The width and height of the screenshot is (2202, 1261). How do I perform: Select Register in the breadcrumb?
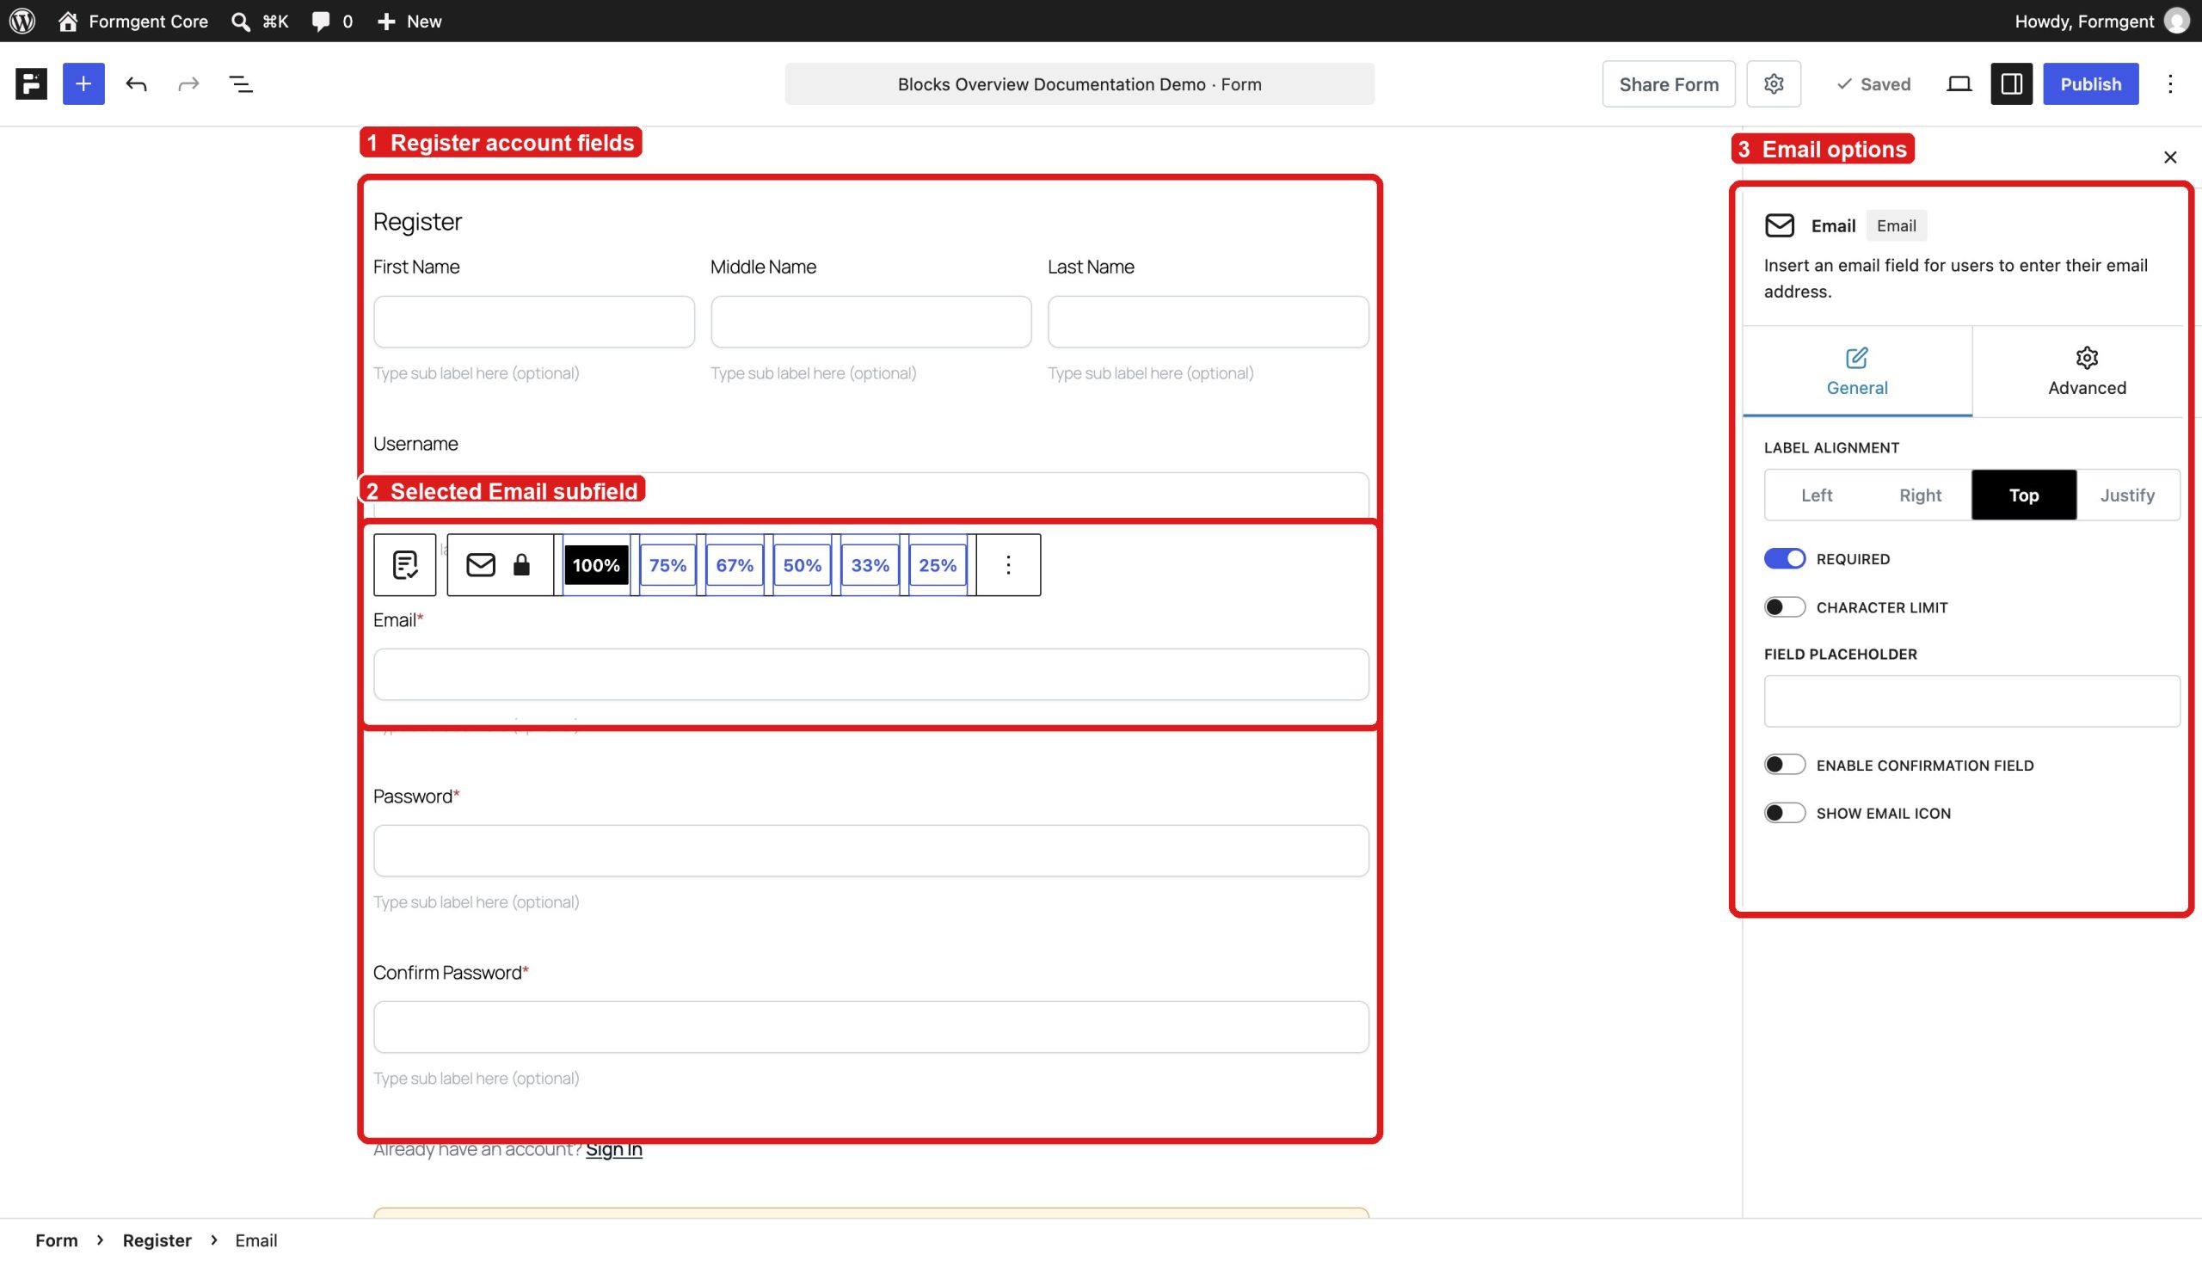[157, 1240]
